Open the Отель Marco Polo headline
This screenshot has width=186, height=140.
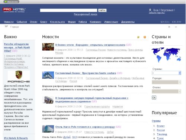point(85,127)
